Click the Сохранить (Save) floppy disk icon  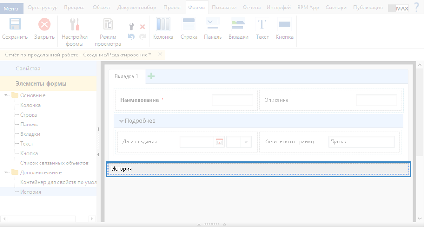pos(15,25)
